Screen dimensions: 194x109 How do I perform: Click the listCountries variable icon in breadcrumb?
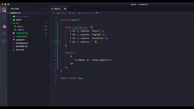[79, 13]
